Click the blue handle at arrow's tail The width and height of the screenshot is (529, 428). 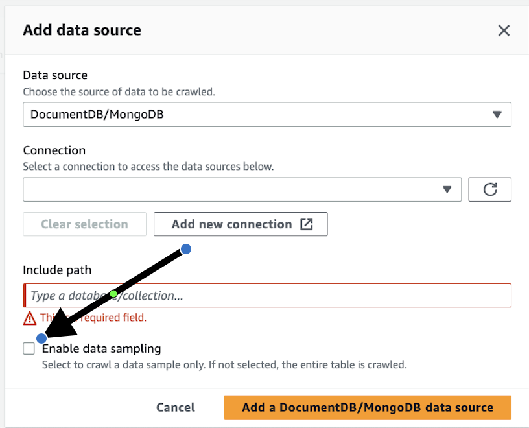click(185, 249)
